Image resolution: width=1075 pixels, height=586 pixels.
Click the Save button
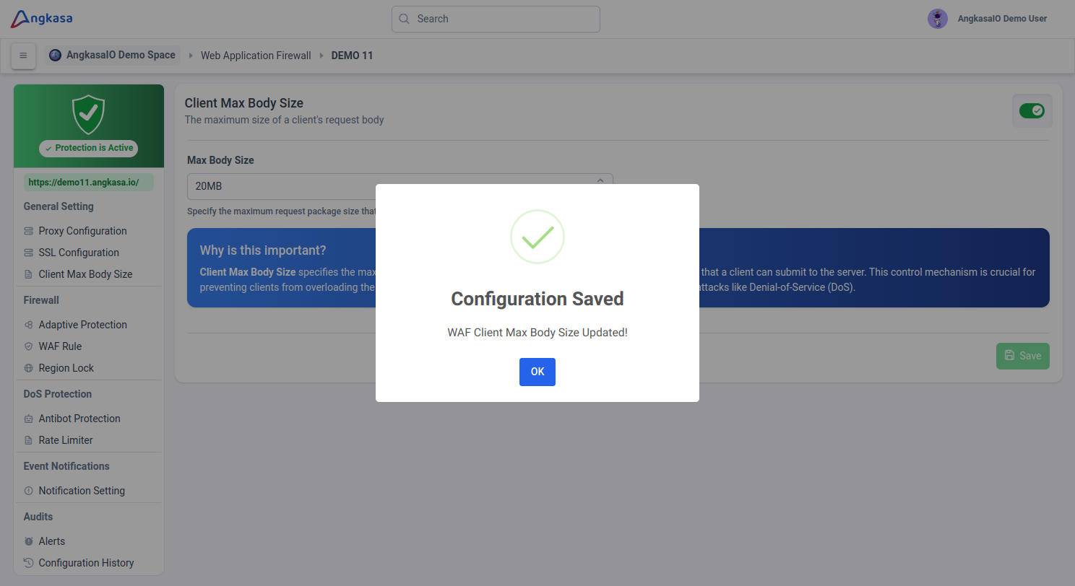[x=1022, y=356]
